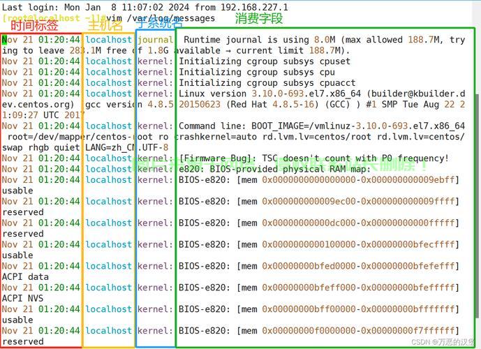This screenshot has height=349, width=481.
Task: Click the log message ending in 'subsys cpu'
Action: tap(257, 72)
